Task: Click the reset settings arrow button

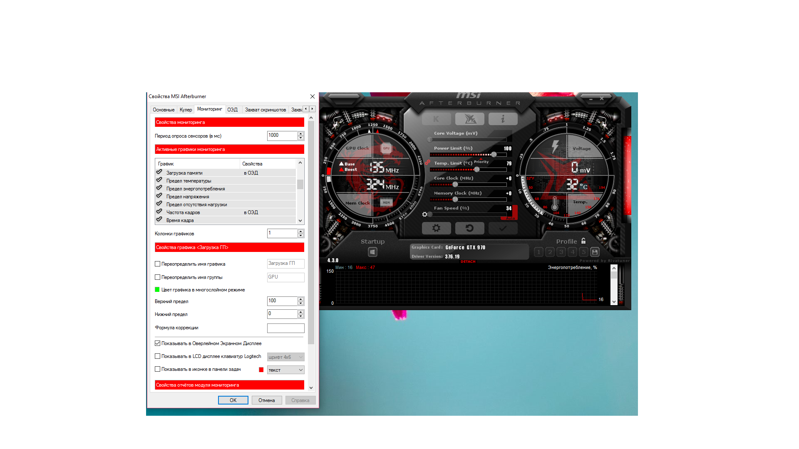Action: point(469,228)
